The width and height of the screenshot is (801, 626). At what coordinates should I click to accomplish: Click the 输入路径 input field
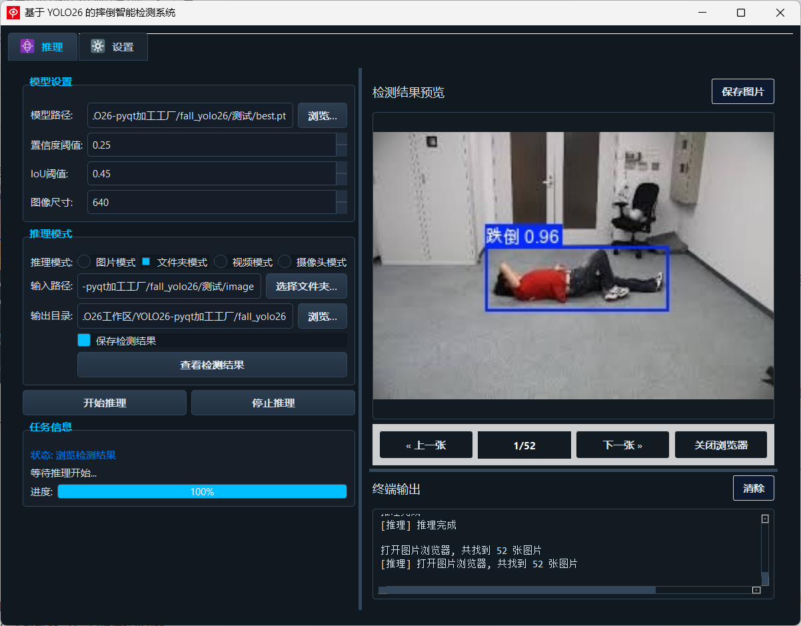[x=169, y=286]
